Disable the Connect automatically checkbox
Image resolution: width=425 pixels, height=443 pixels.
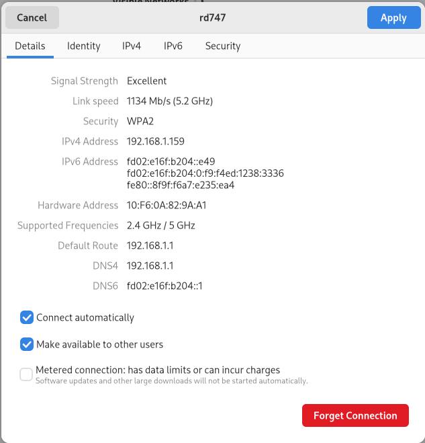pyautogui.click(x=27, y=317)
